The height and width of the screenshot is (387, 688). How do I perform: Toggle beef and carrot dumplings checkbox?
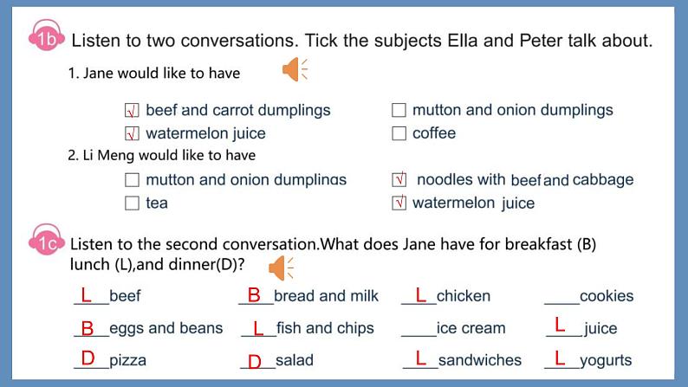132,111
